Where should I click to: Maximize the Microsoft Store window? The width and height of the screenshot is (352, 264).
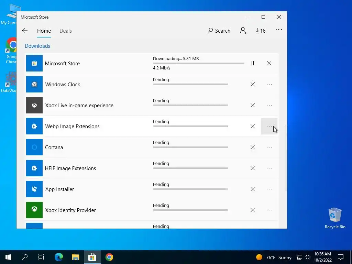pos(263,17)
